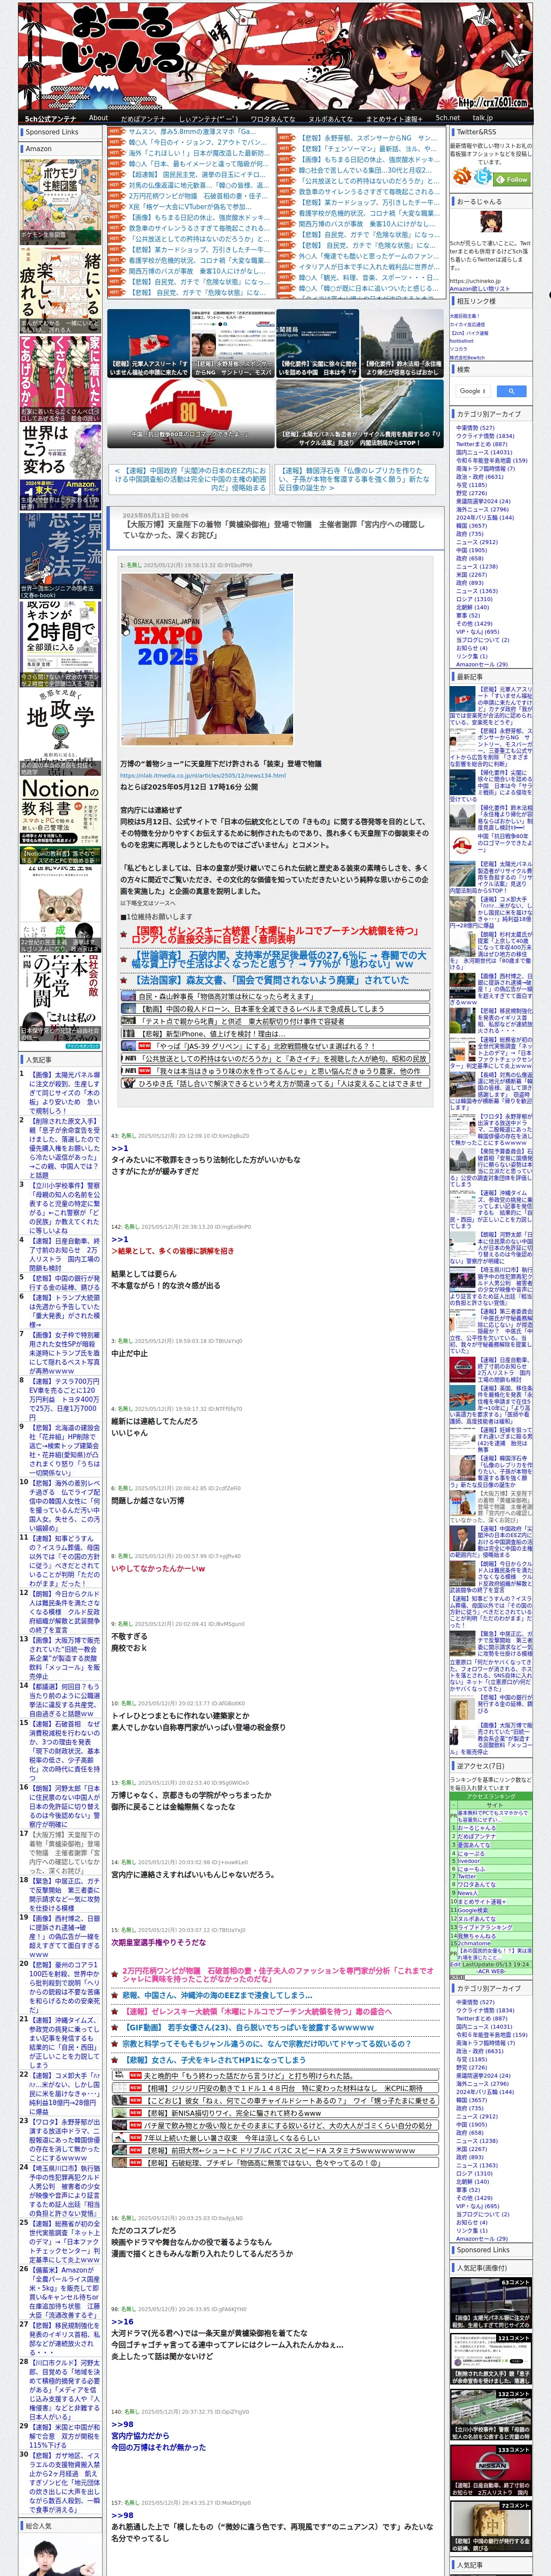
Task: Click the >>16 anchor in post 98
Action: coord(122,2321)
